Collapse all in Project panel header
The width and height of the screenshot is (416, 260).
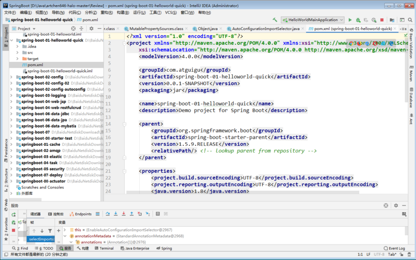point(82,29)
